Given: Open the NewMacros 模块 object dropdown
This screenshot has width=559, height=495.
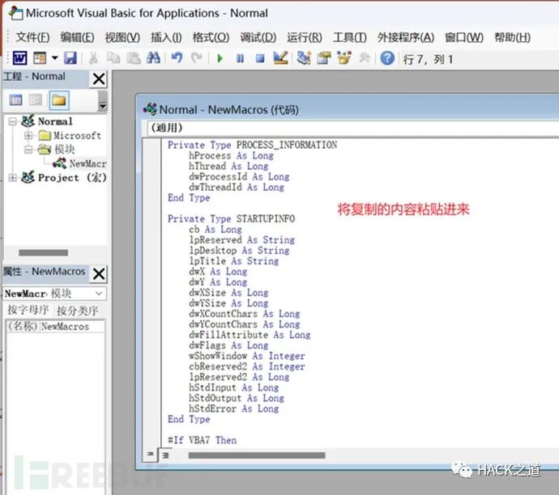Looking at the screenshot, I should [99, 294].
